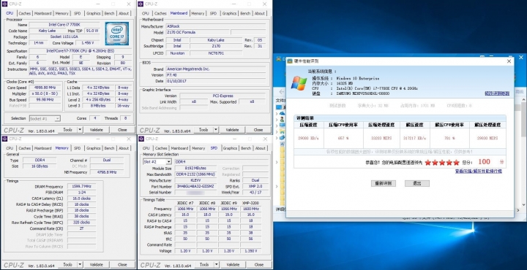Click the OneDrive cloud icon in Explorer tree
527x270 pixels.
(x=282, y=113)
